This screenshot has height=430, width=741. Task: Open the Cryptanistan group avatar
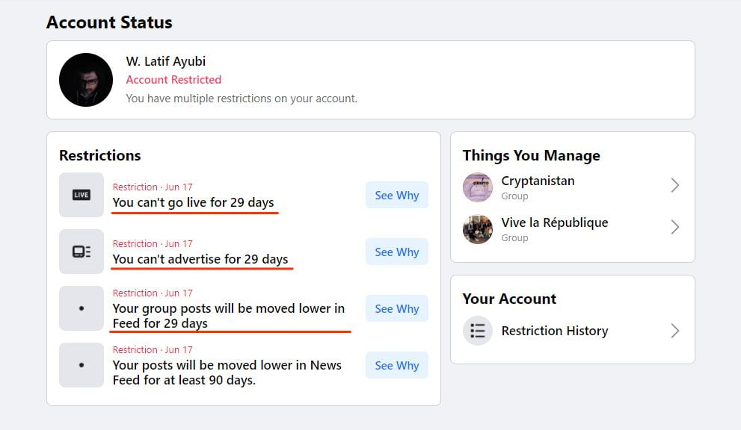click(478, 187)
